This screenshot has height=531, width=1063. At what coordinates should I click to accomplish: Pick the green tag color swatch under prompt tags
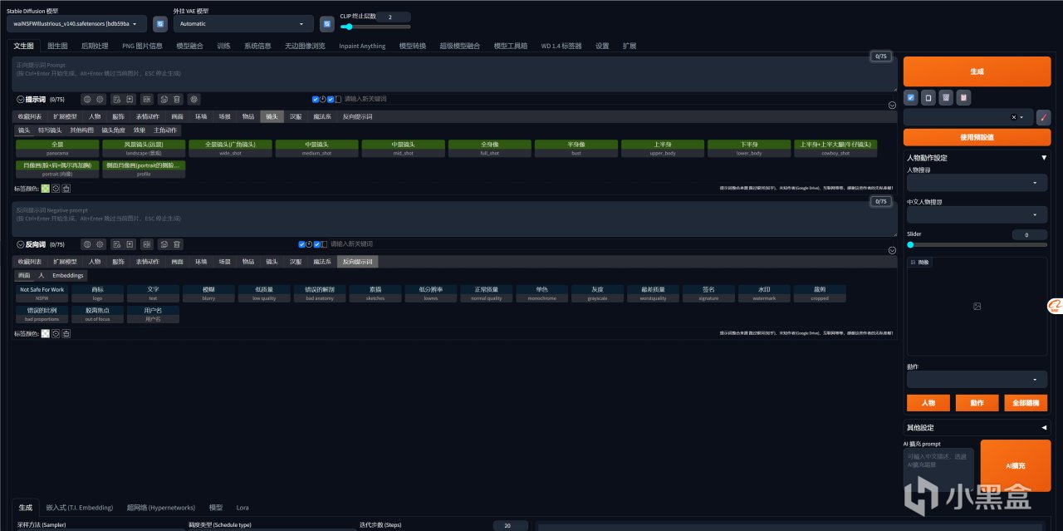[46, 189]
